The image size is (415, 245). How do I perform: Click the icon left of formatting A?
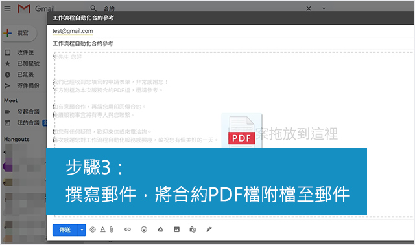click(x=93, y=229)
